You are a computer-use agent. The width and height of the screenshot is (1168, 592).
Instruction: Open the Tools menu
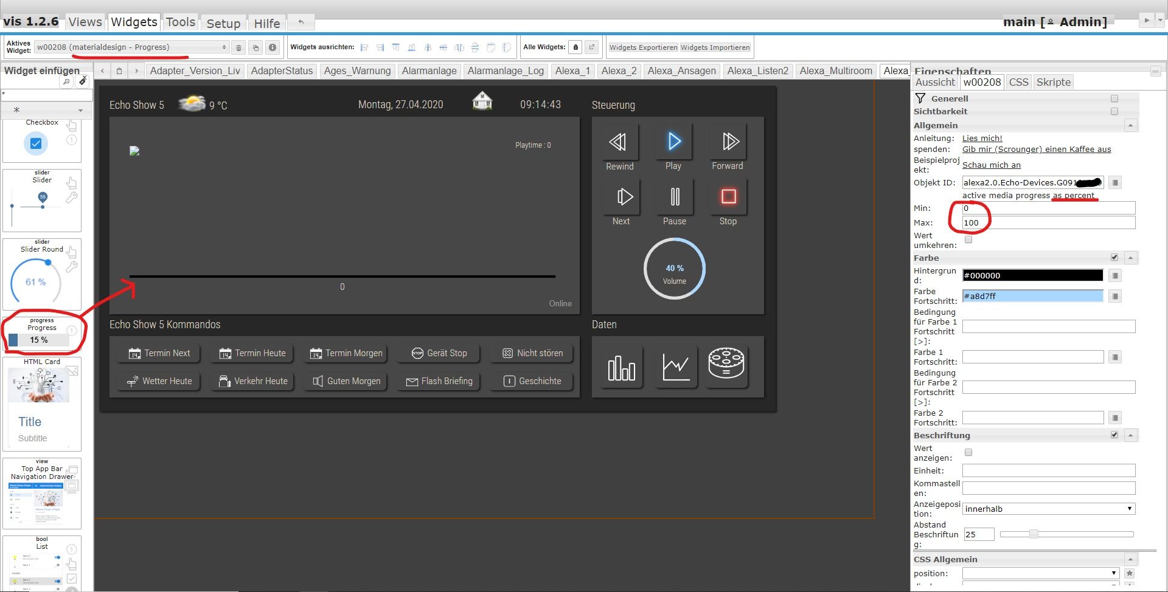click(181, 22)
